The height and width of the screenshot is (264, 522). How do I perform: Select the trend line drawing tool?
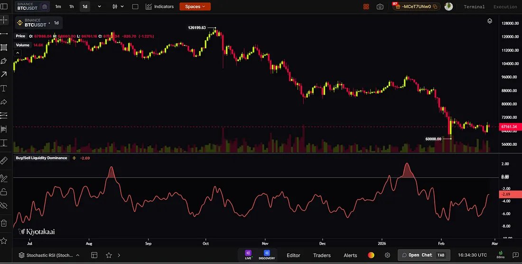[4, 34]
